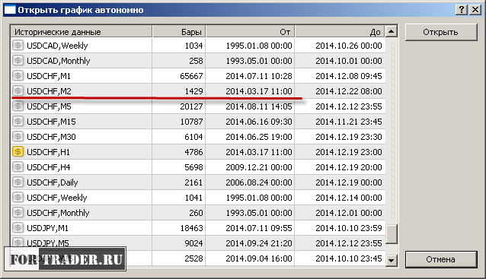
Task: Click the USDCHF,M2 row icon
Action: click(x=18, y=91)
